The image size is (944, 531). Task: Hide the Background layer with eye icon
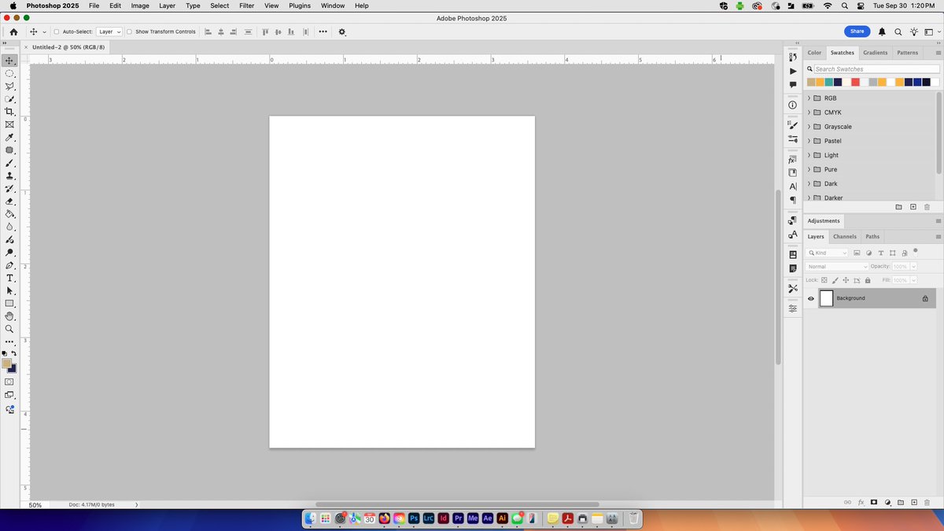pyautogui.click(x=811, y=299)
